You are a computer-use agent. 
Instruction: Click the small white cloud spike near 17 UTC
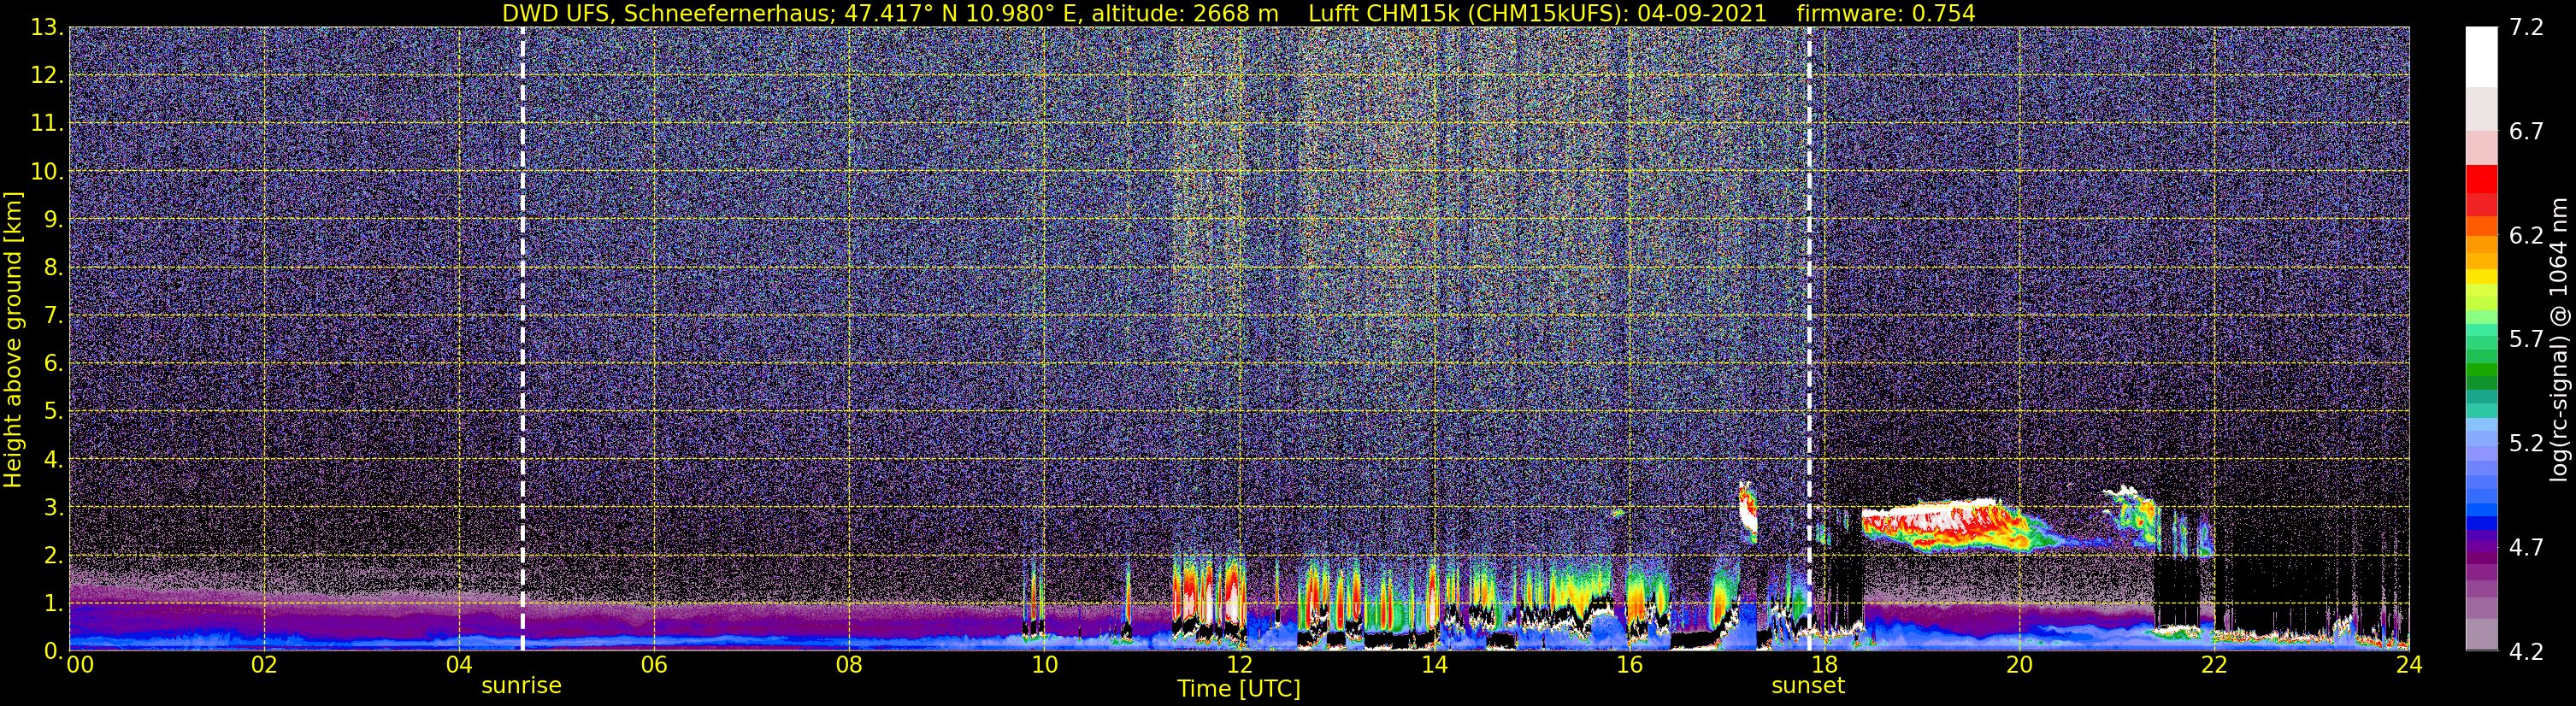pos(1747,510)
